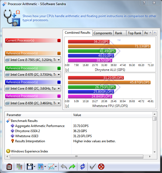Viewport: 162px width, 173px height.
Task: Open the Intel Core i5 750S dropdown
Action: coord(33,60)
